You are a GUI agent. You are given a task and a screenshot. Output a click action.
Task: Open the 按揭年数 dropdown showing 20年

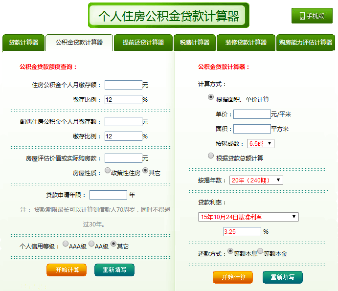[256, 180]
